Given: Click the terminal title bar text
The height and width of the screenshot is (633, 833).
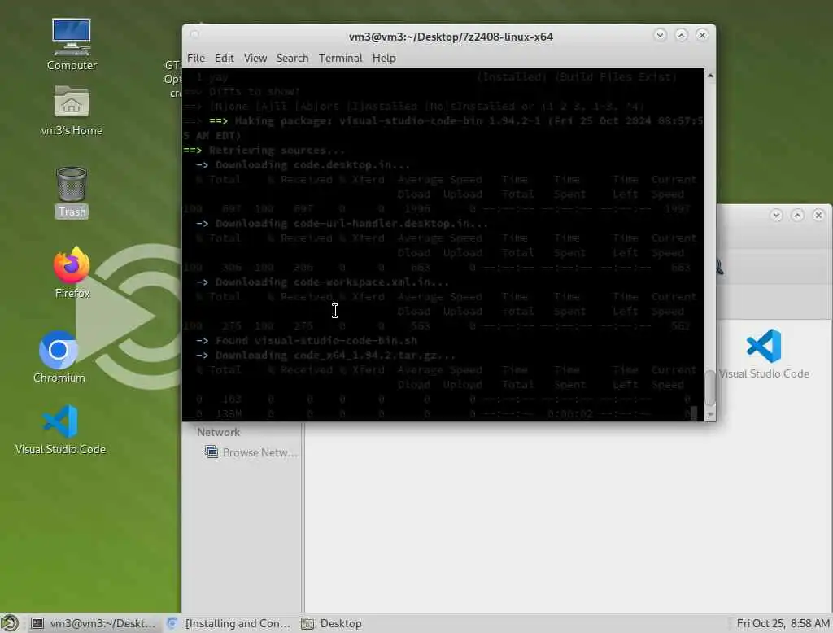Looking at the screenshot, I should pyautogui.click(x=451, y=37).
